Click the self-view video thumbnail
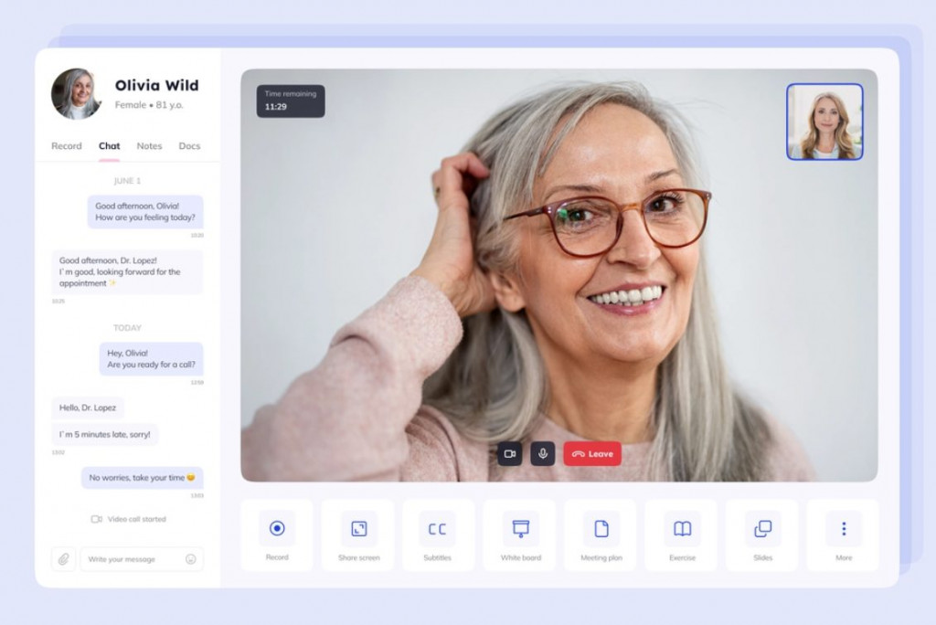This screenshot has height=625, width=936. click(x=824, y=122)
